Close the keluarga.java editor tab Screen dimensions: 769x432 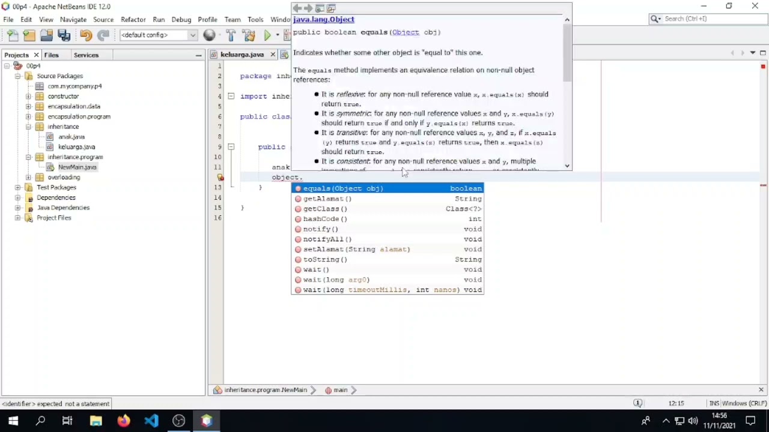273,55
